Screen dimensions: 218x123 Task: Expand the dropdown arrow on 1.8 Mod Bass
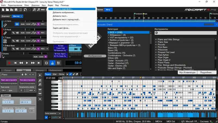tap(47, 49)
